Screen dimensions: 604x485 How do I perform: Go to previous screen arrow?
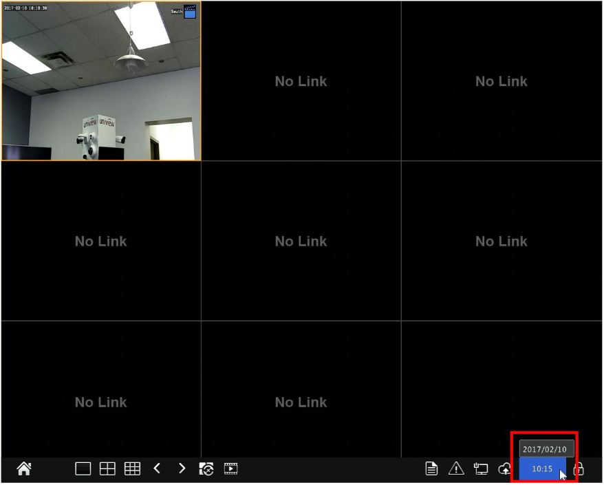point(157,468)
